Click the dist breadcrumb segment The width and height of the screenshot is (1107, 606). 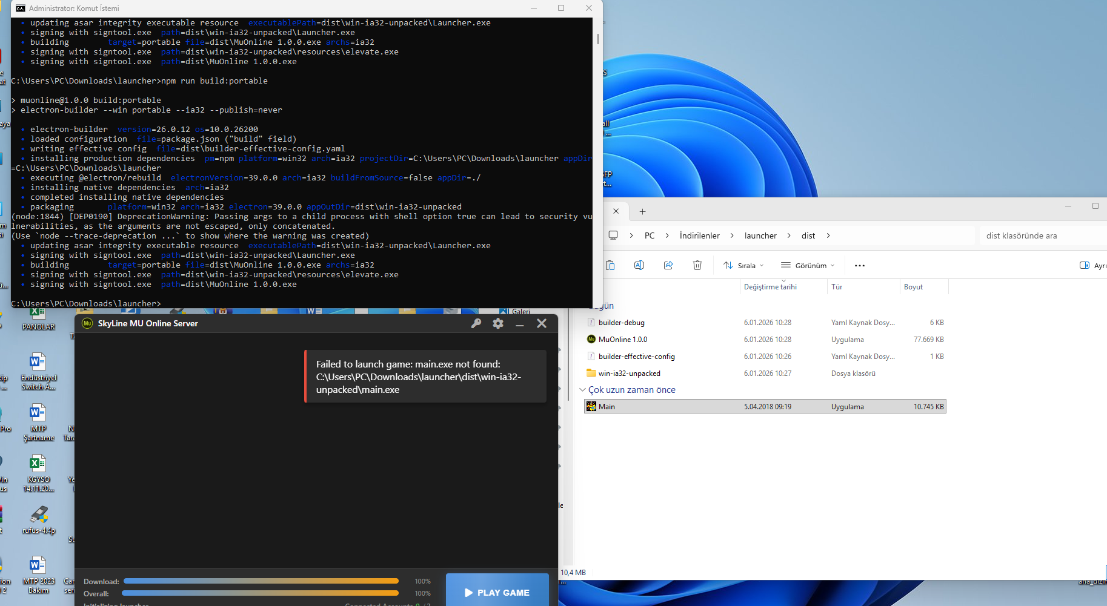tap(808, 235)
